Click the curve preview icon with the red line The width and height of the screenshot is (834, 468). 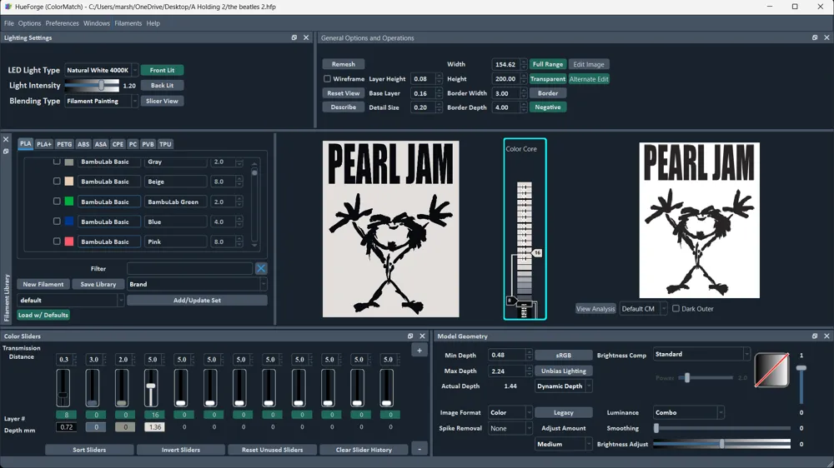click(x=771, y=371)
